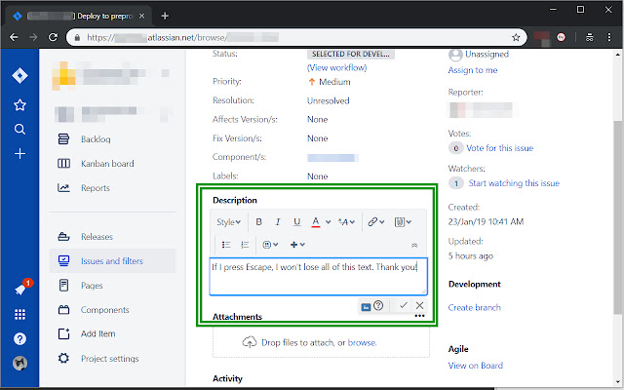Click browse link to attach files
The height and width of the screenshot is (390, 624).
point(362,342)
